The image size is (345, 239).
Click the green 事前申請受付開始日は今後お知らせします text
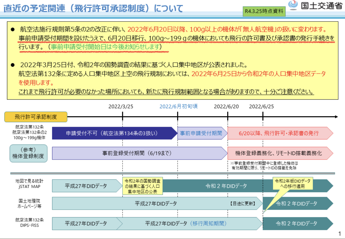coord(106,47)
